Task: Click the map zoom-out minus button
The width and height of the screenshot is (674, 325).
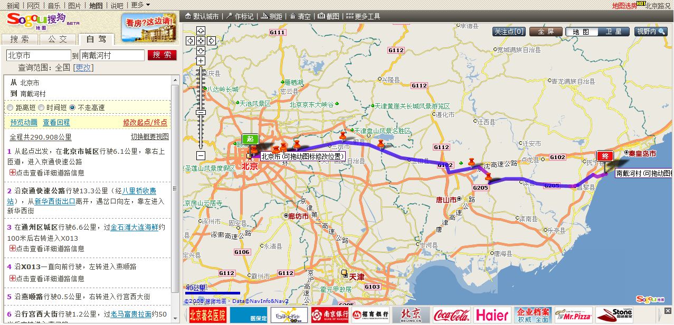Action: [201, 155]
